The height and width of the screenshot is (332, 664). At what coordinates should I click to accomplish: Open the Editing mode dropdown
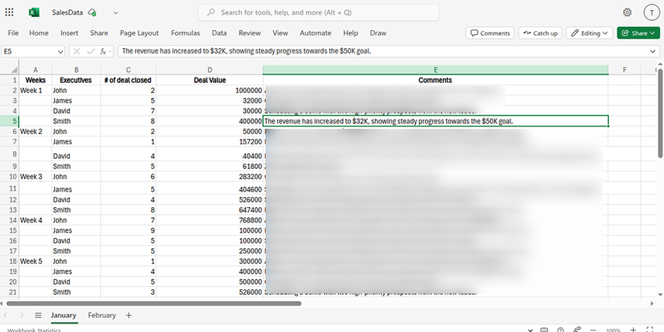(589, 33)
